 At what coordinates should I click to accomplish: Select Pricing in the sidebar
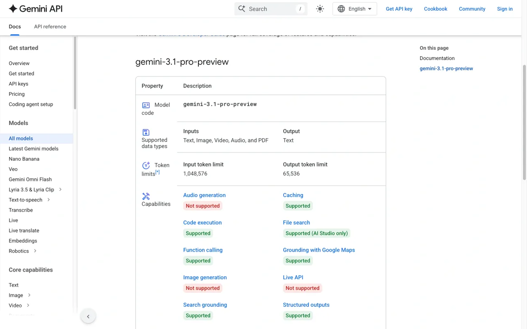click(16, 94)
